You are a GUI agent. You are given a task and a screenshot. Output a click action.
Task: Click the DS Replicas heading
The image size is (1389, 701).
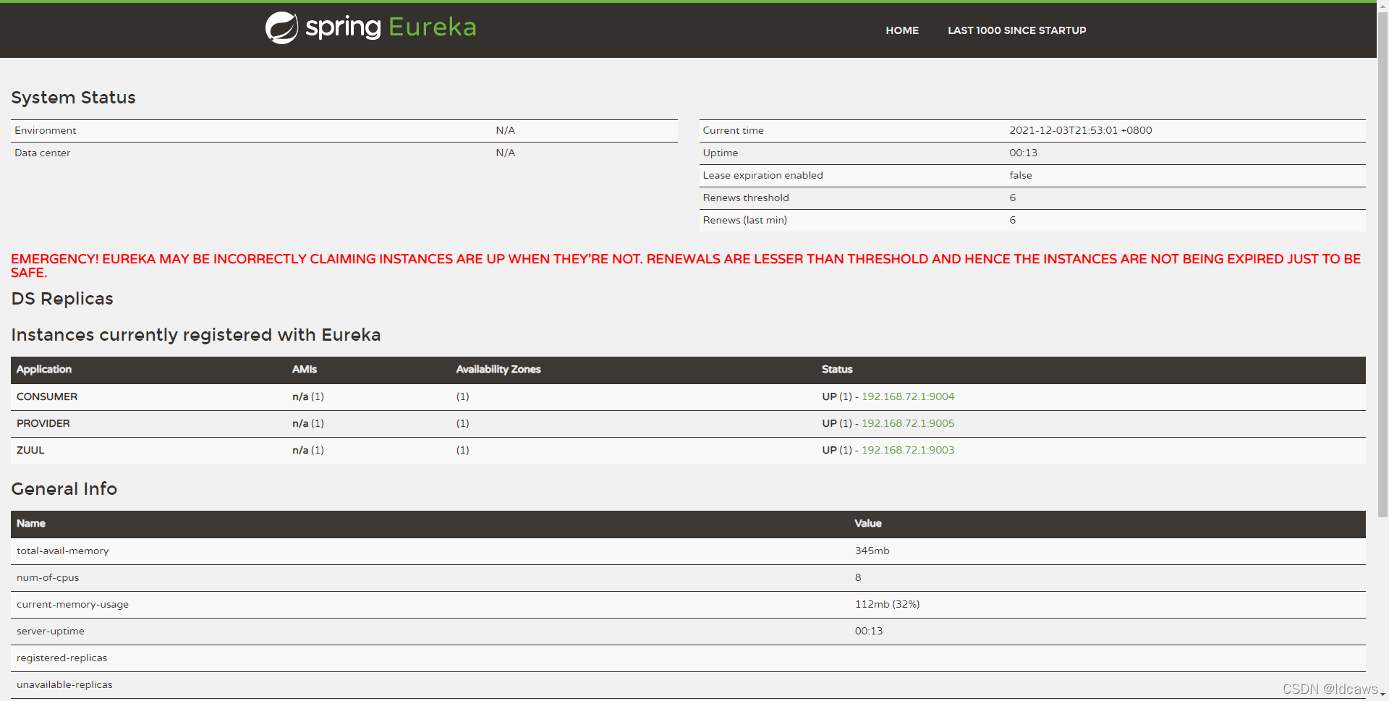[x=62, y=299]
